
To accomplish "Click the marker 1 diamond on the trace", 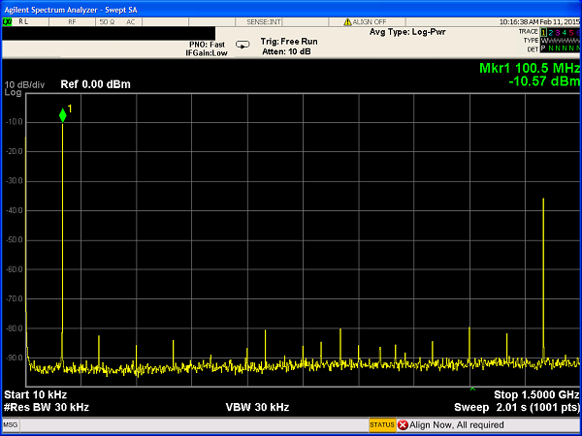I will (63, 115).
